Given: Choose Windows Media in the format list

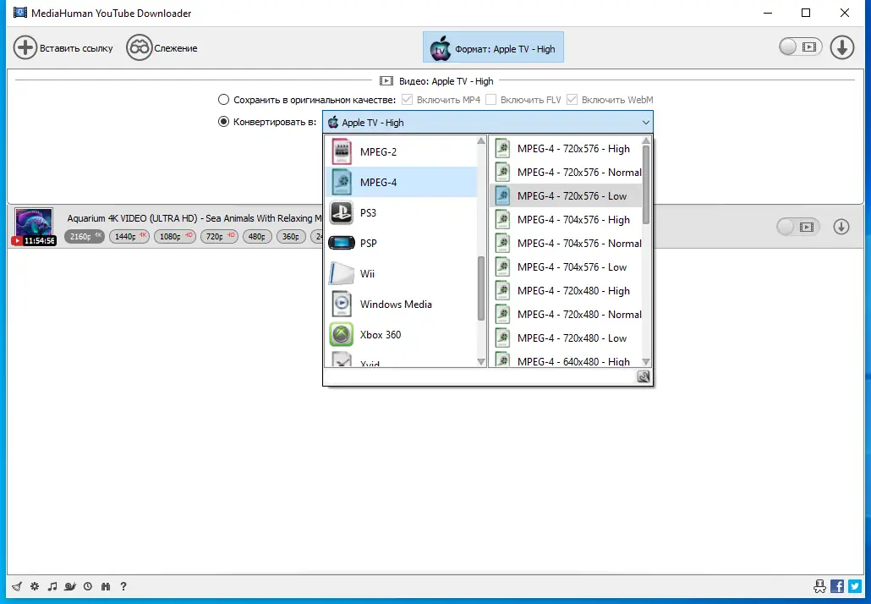Looking at the screenshot, I should [x=401, y=304].
